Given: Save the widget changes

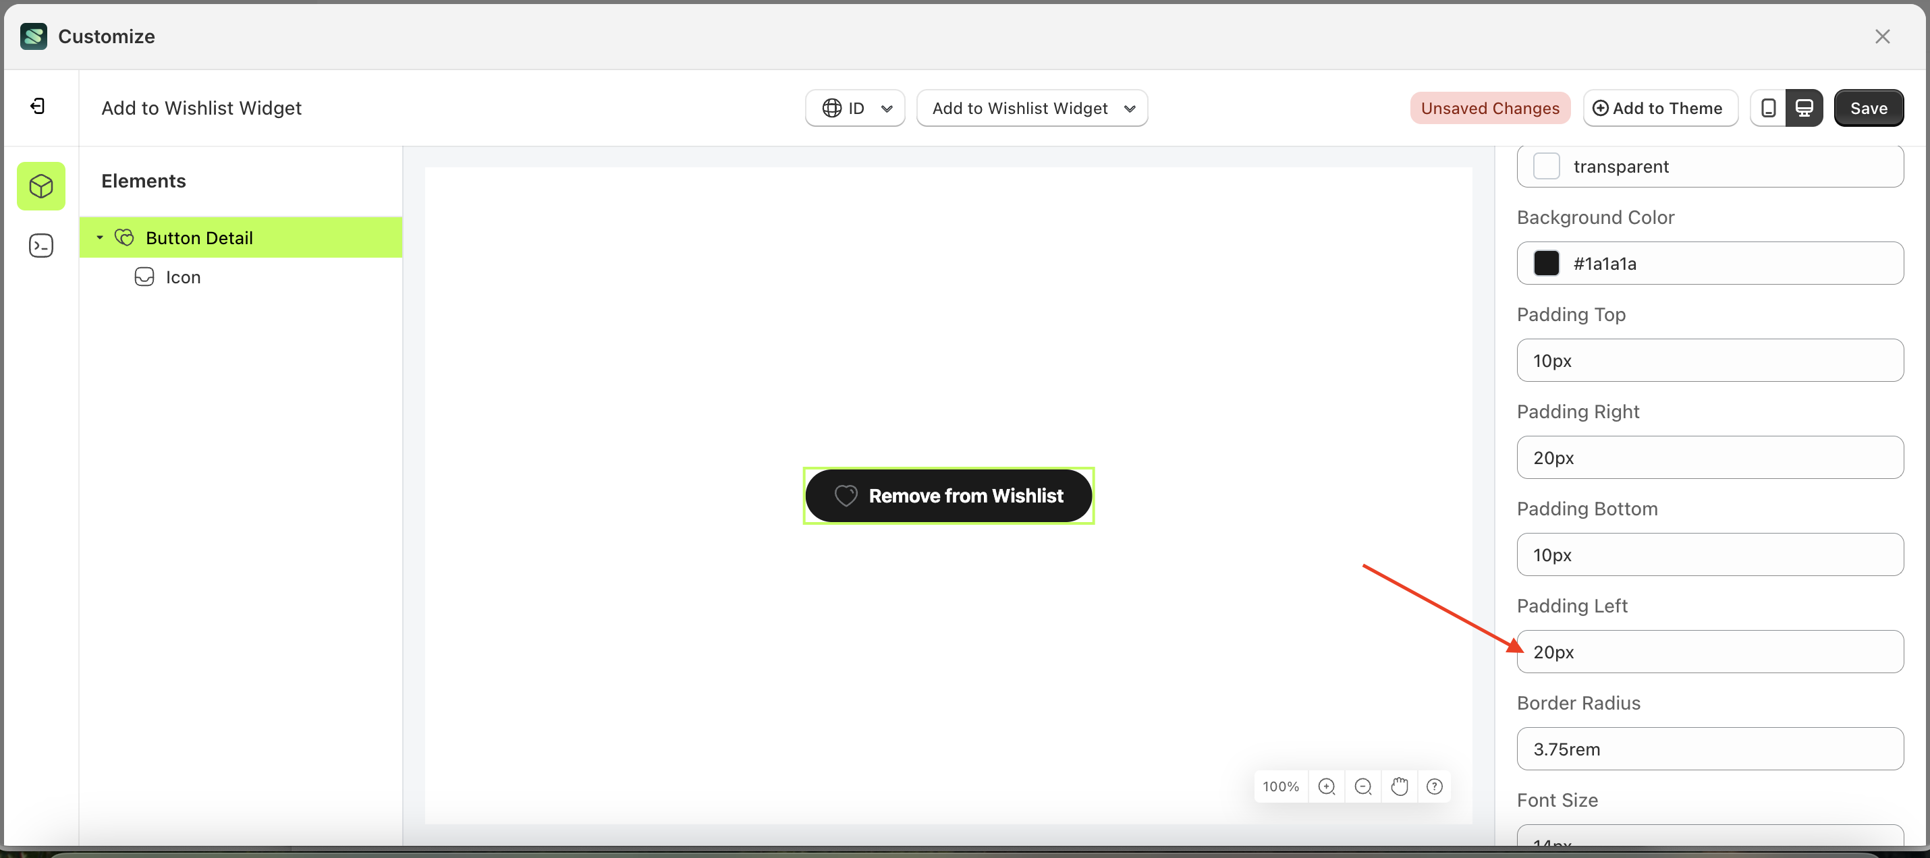Looking at the screenshot, I should pos(1869,108).
